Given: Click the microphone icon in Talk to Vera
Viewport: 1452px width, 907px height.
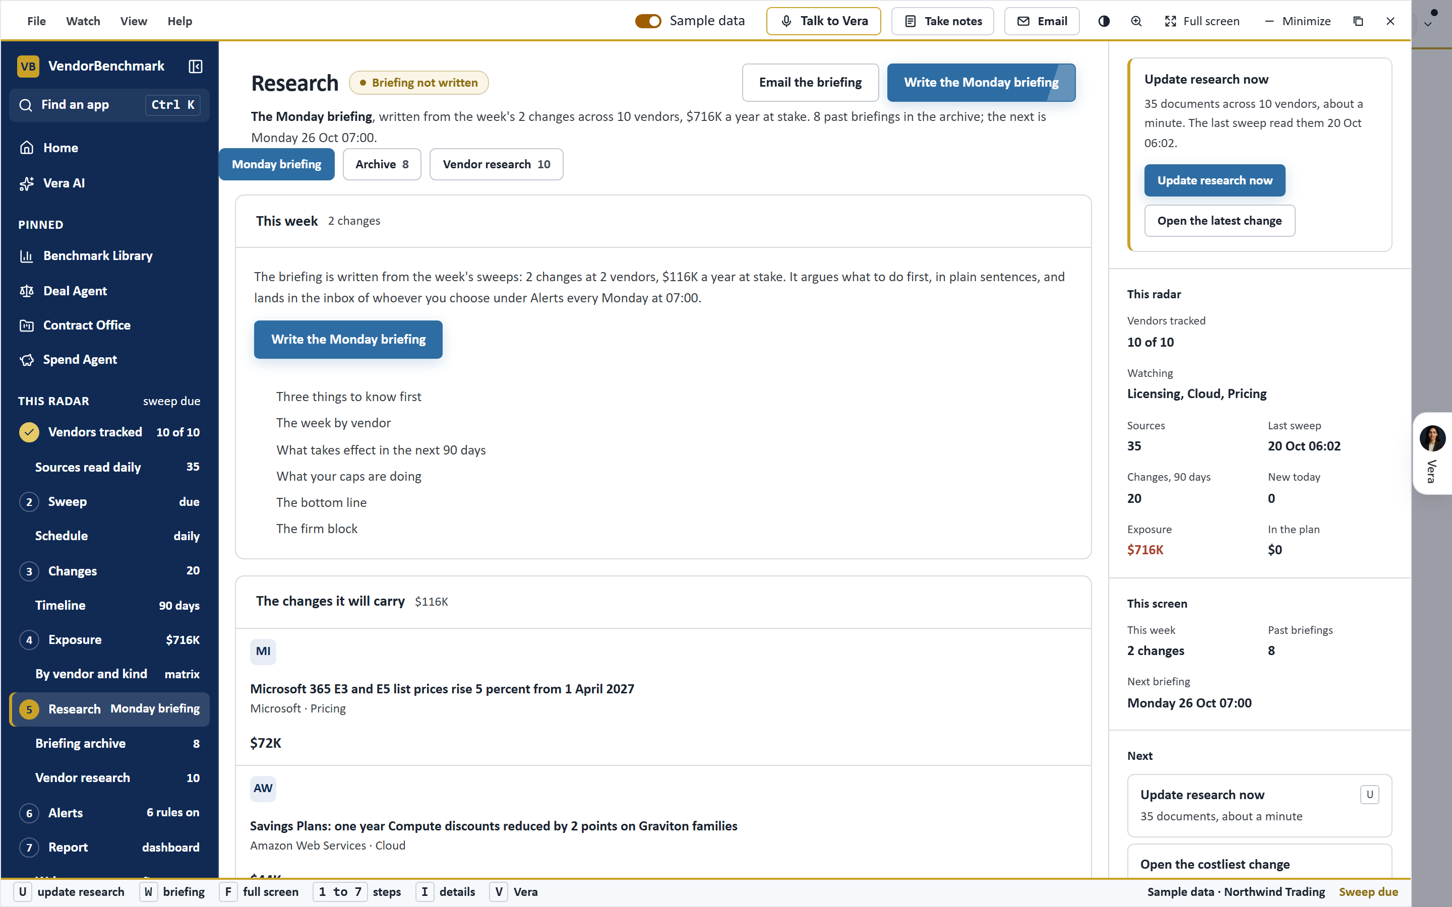Looking at the screenshot, I should click(x=786, y=21).
